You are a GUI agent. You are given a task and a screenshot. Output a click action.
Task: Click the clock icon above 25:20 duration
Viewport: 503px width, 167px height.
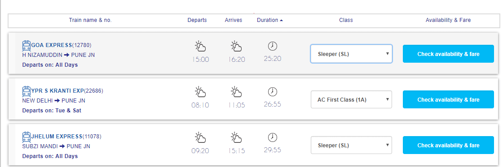pos(272,46)
